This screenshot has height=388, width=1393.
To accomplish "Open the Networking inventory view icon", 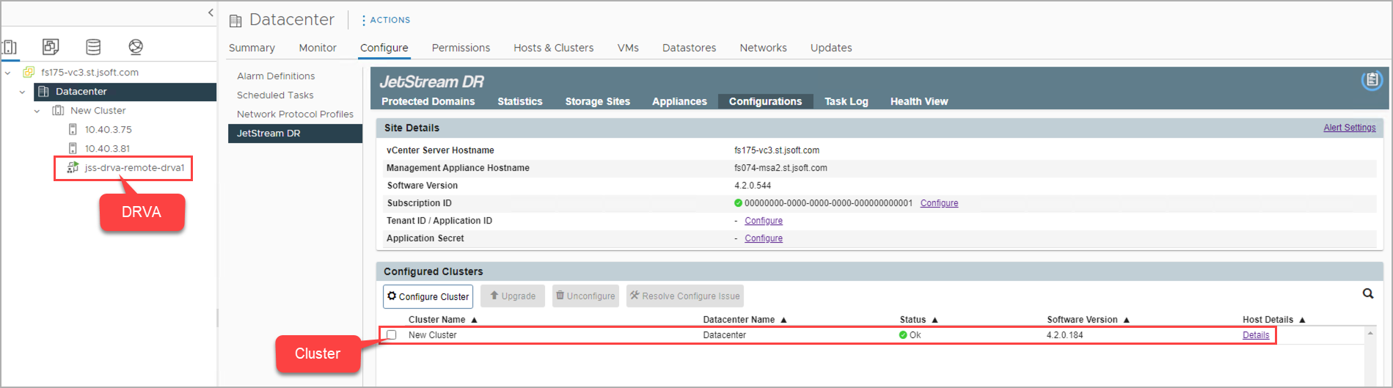I will click(x=136, y=47).
